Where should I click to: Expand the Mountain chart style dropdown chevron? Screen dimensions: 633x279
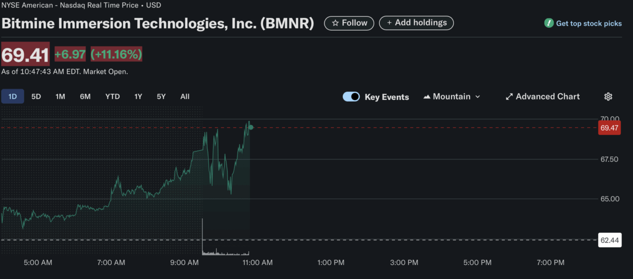[x=478, y=97]
